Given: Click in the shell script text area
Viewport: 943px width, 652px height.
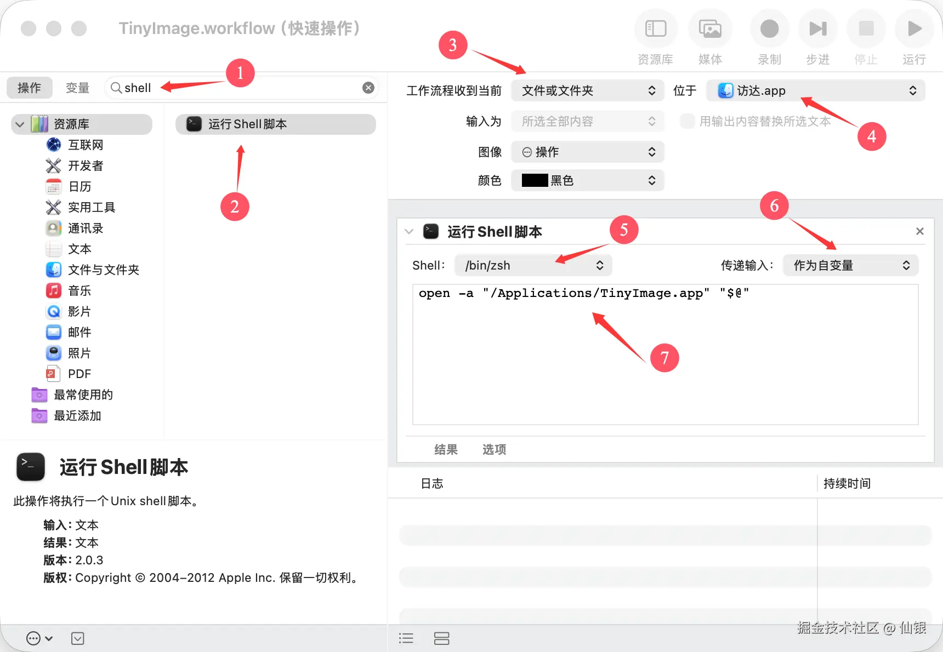Looking at the screenshot, I should pos(665,354).
